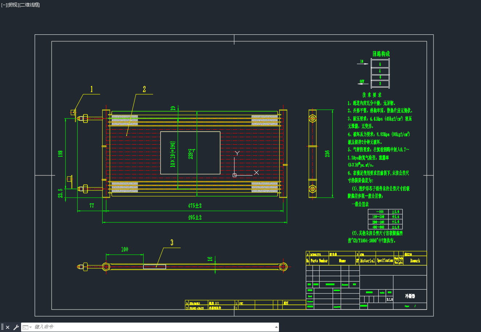Close the command line window

pyautogui.click(x=8, y=327)
